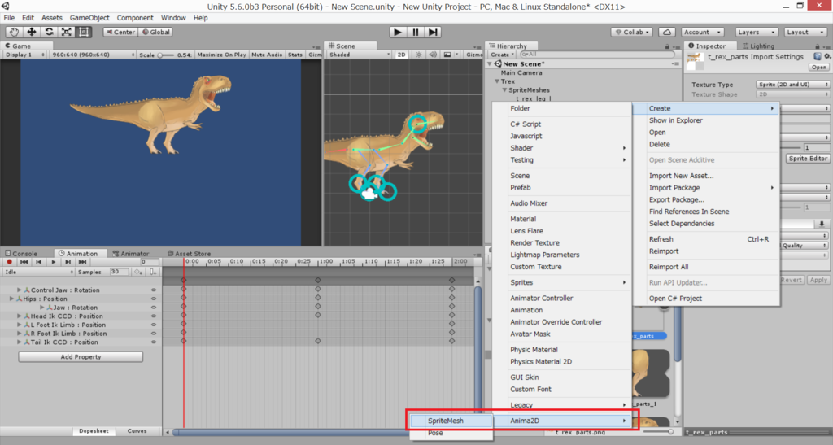
Task: Select the Scale tool
Action: tap(67, 32)
